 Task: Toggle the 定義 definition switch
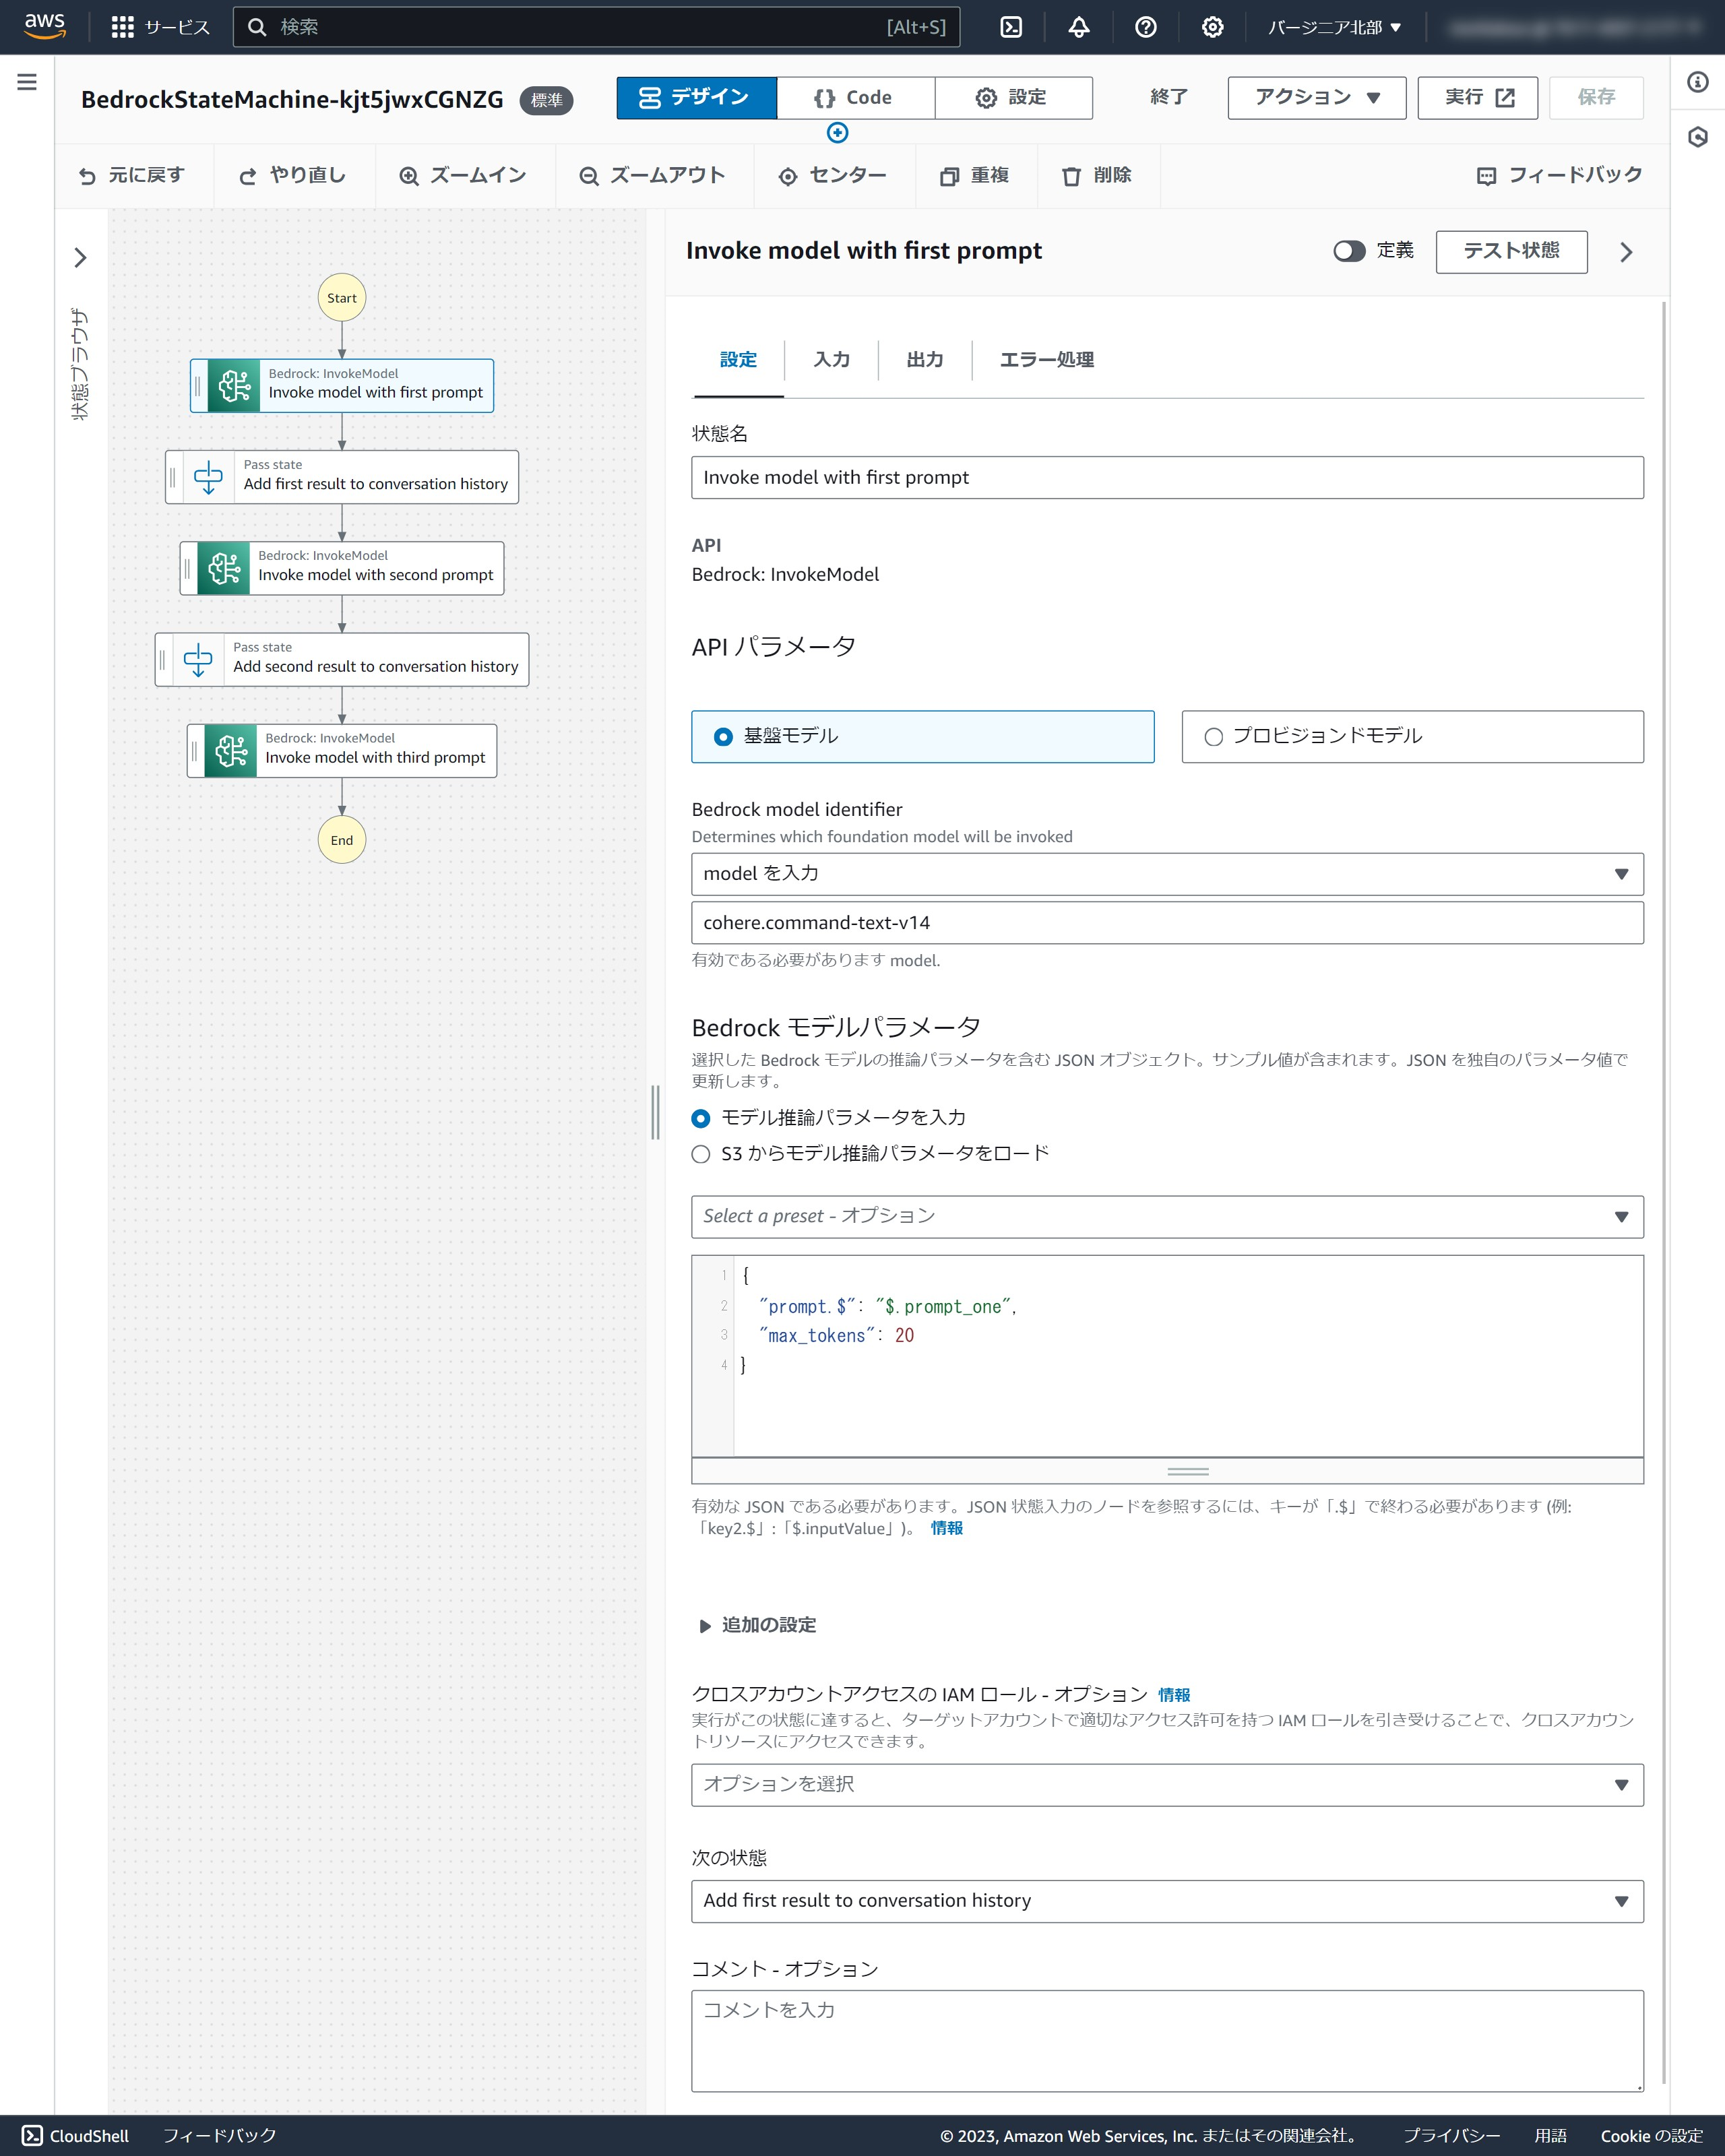point(1348,251)
